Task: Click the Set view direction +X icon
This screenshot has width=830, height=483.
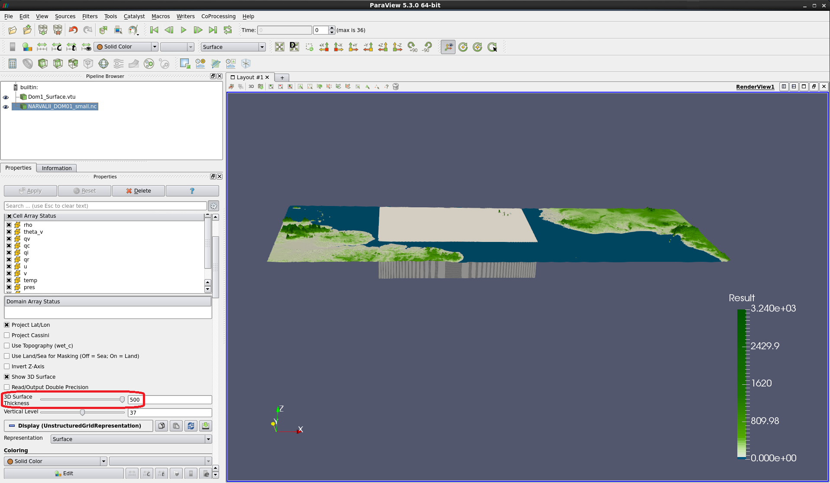Action: pyautogui.click(x=324, y=47)
